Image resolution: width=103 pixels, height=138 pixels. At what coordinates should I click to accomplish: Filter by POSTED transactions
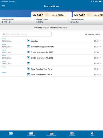click(x=98, y=34)
